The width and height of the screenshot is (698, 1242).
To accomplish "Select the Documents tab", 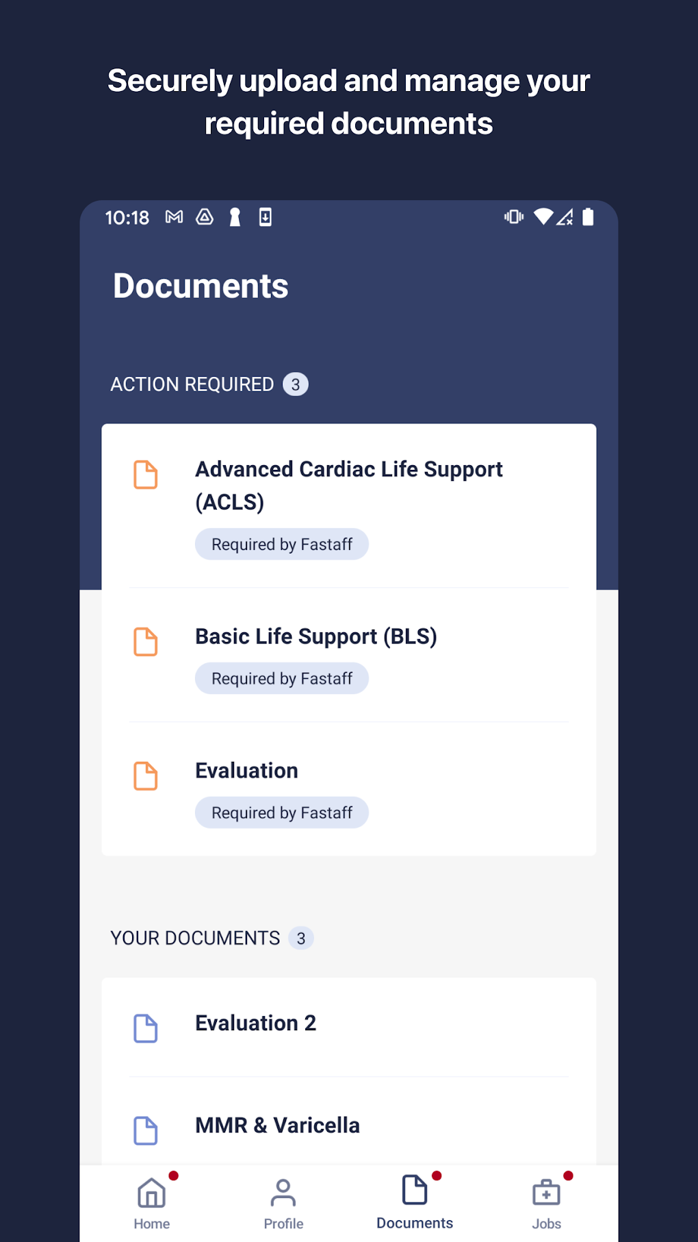I will [x=415, y=1203].
